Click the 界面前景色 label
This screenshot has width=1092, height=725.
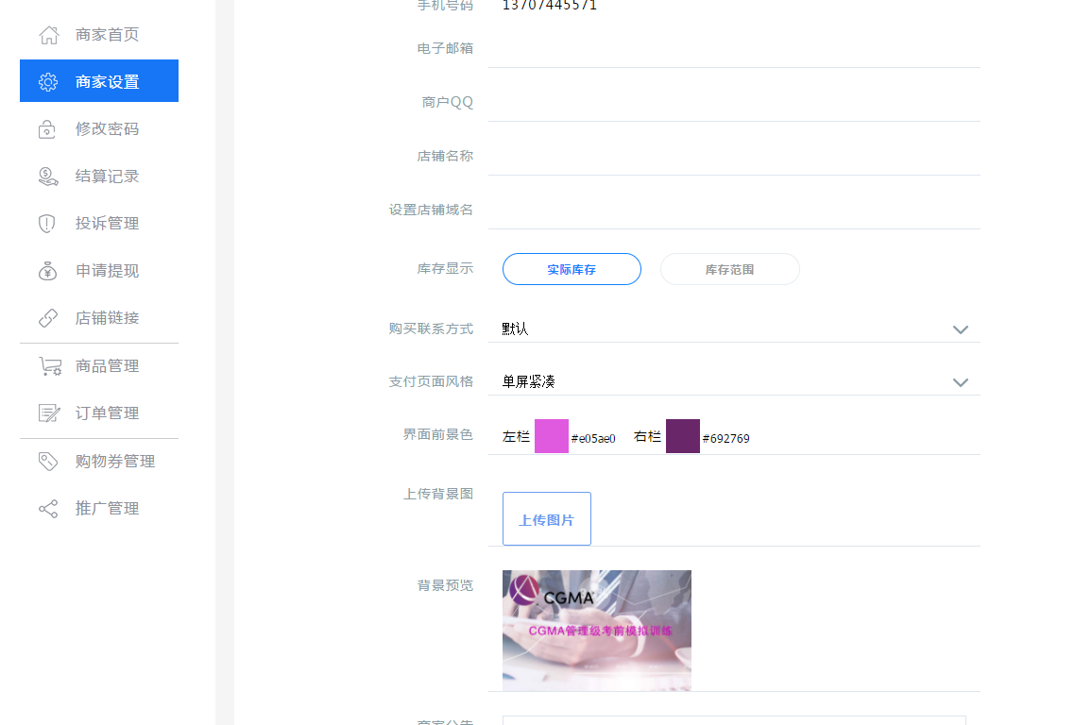click(x=438, y=434)
